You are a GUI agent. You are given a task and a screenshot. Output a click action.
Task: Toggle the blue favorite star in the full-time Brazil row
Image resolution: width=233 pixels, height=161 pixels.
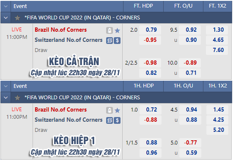click(x=118, y=30)
